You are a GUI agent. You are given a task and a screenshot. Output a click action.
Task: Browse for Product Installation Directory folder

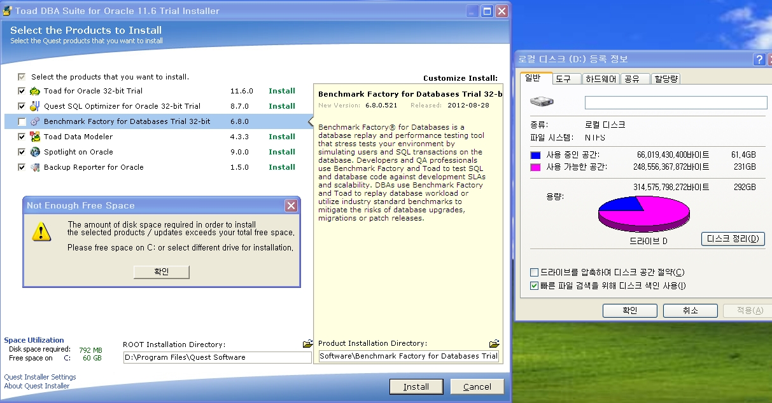point(494,344)
